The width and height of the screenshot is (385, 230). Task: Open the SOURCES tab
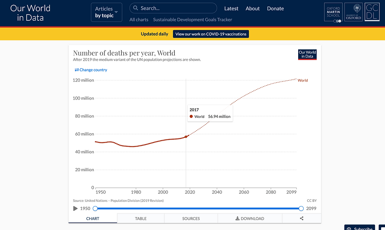point(191,218)
